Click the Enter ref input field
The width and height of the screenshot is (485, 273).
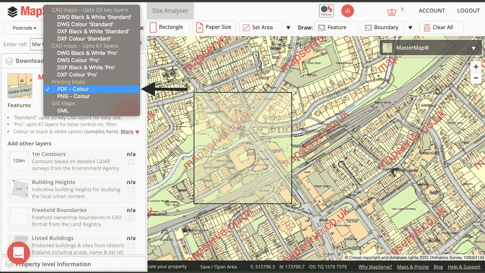click(x=37, y=44)
